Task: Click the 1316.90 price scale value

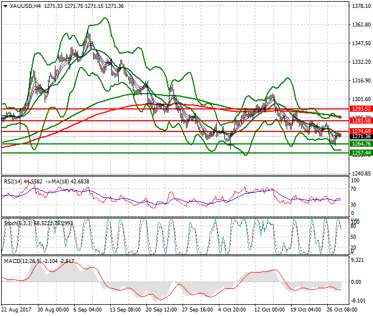Action: (x=361, y=81)
